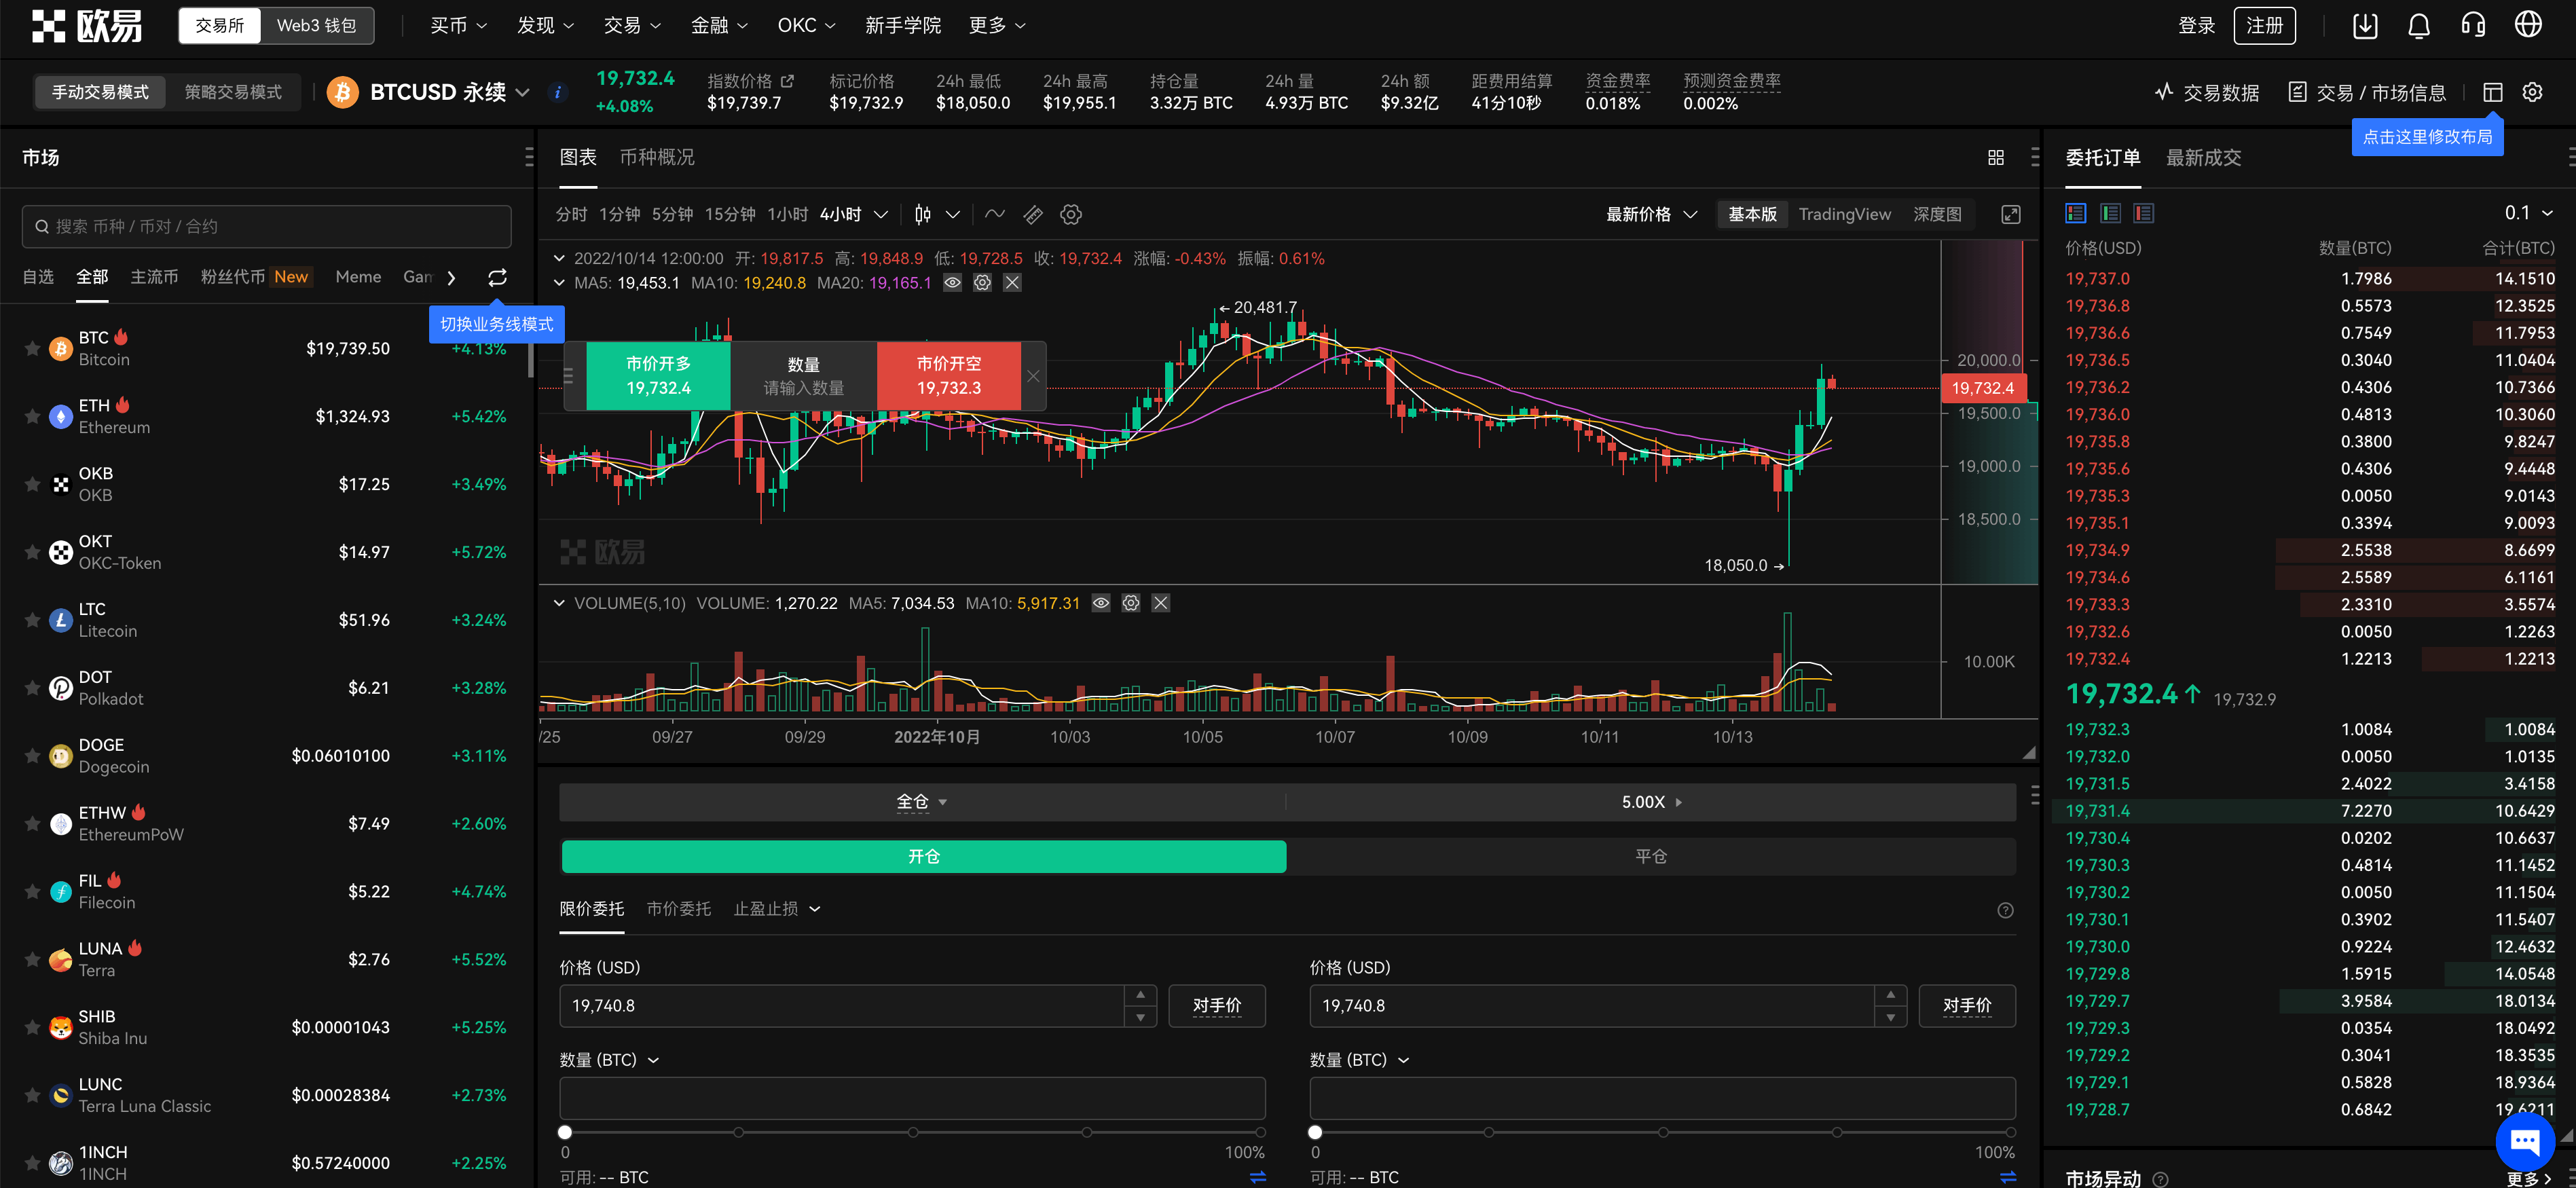Open the 5.00X leverage selector
This screenshot has width=2576, height=1188.
point(1651,802)
